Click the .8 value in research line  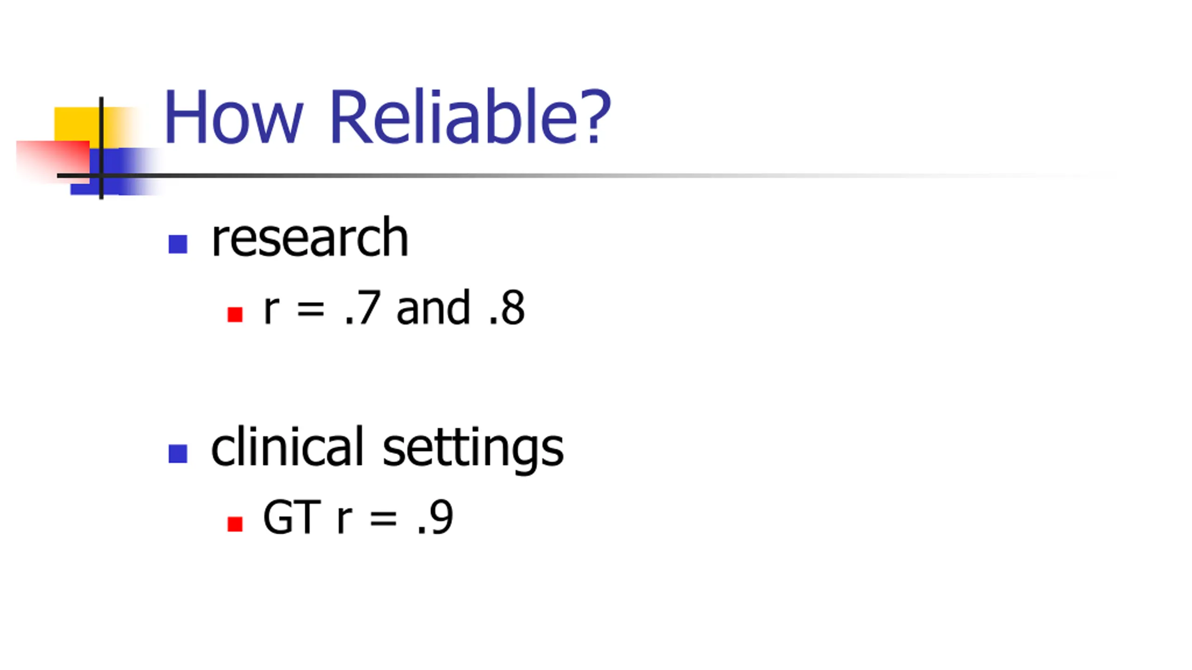pyautogui.click(x=507, y=307)
